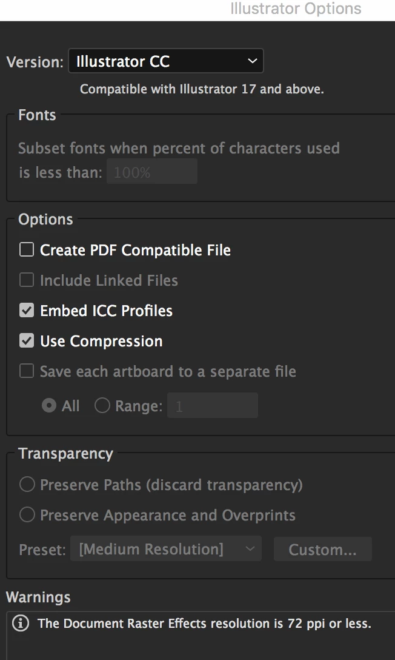Click the Create PDF Compatible File label
The height and width of the screenshot is (660, 395).
pyautogui.click(x=135, y=250)
